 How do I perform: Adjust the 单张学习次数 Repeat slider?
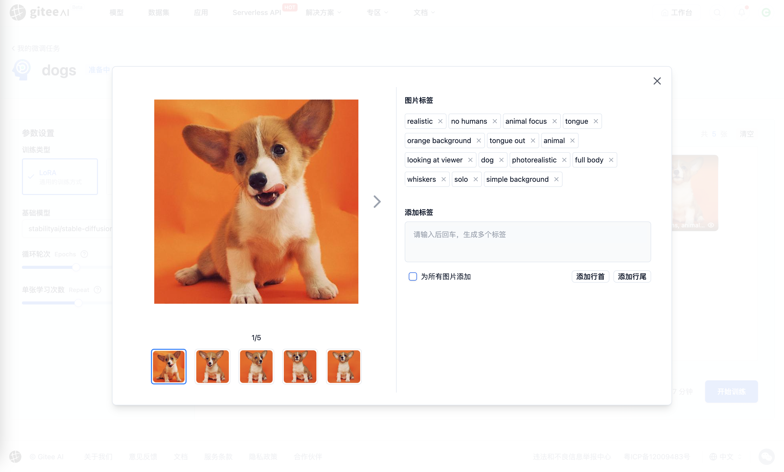pyautogui.click(x=78, y=303)
